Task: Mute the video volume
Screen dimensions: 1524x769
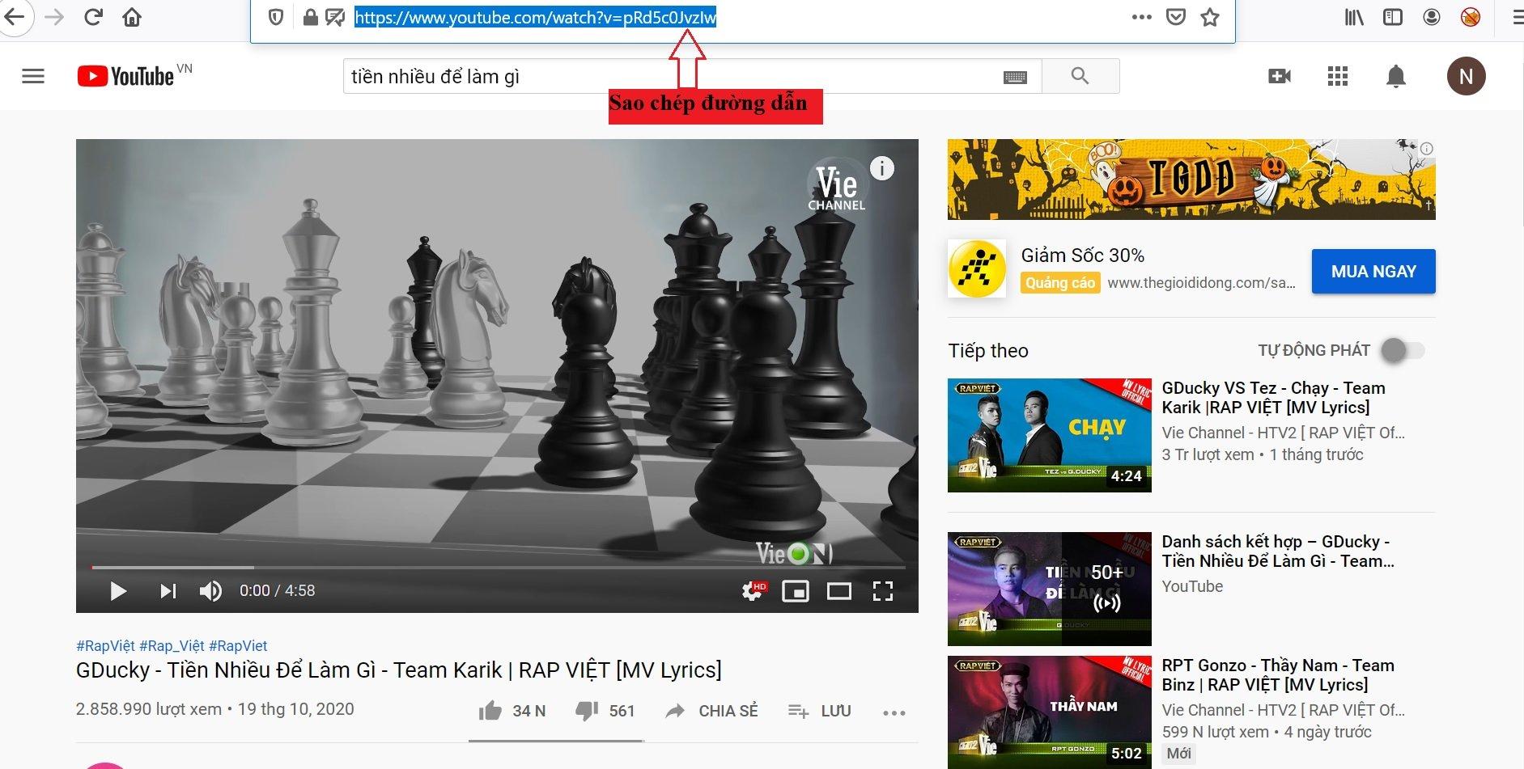Action: coord(210,591)
